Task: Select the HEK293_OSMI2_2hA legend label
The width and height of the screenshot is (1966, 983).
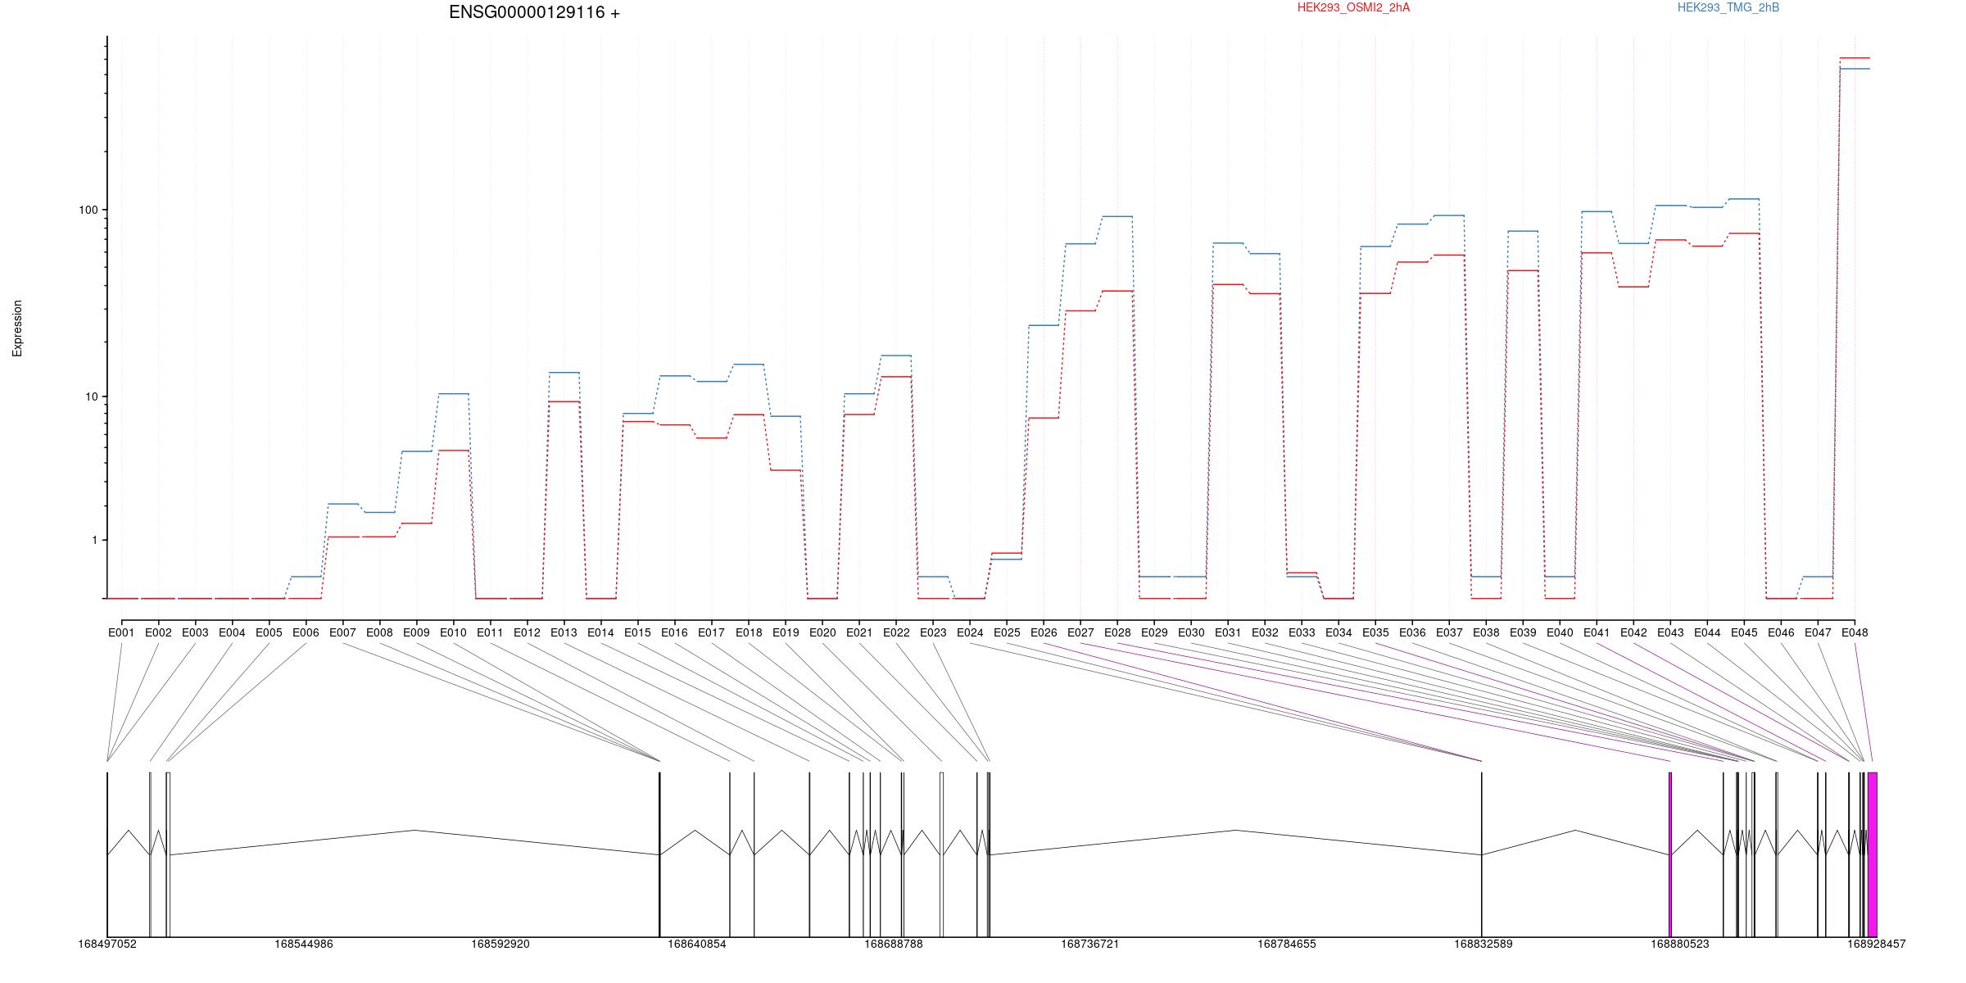Action: [x=1353, y=7]
